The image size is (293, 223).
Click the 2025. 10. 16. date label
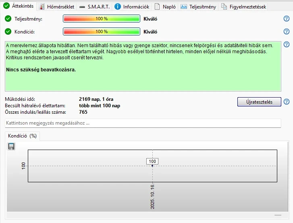pyautogui.click(x=152, y=196)
